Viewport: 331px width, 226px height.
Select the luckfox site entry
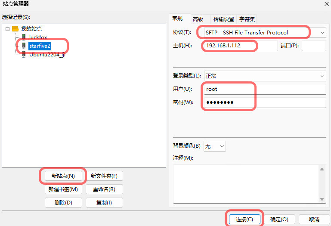point(38,37)
